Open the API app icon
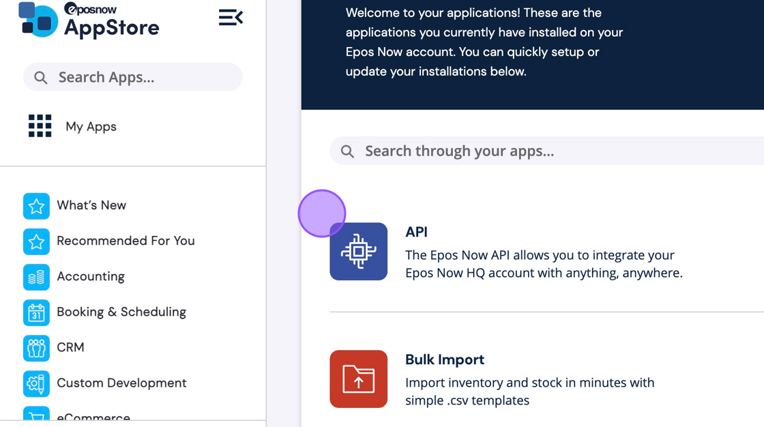This screenshot has width=764, height=427. tap(358, 252)
